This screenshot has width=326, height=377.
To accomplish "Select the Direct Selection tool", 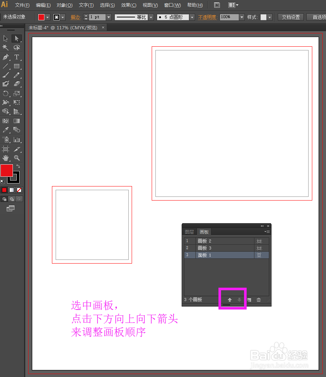I will [x=16, y=39].
